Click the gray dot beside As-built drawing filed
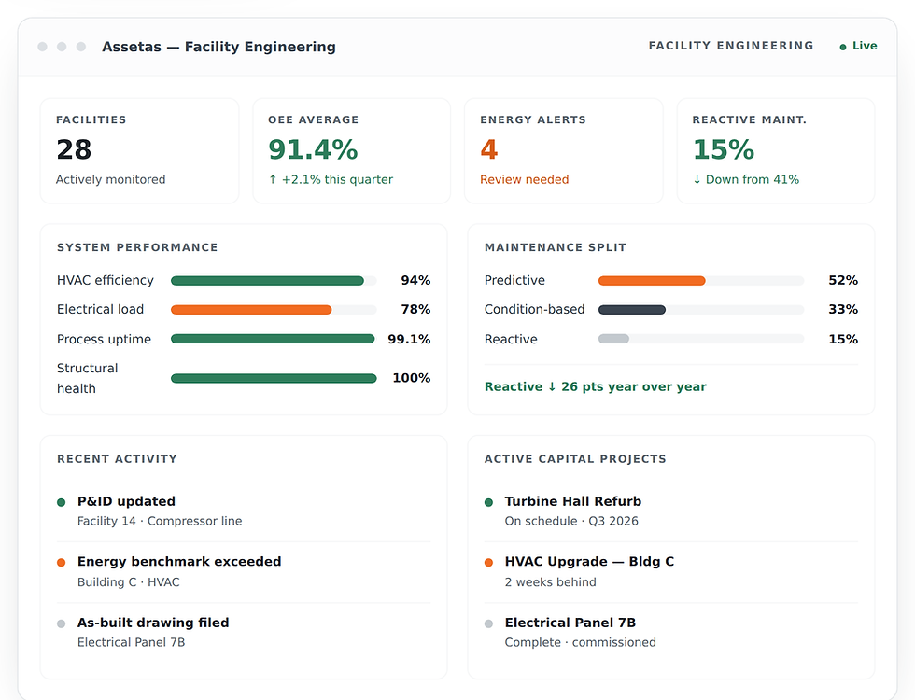This screenshot has width=915, height=700. click(x=62, y=623)
